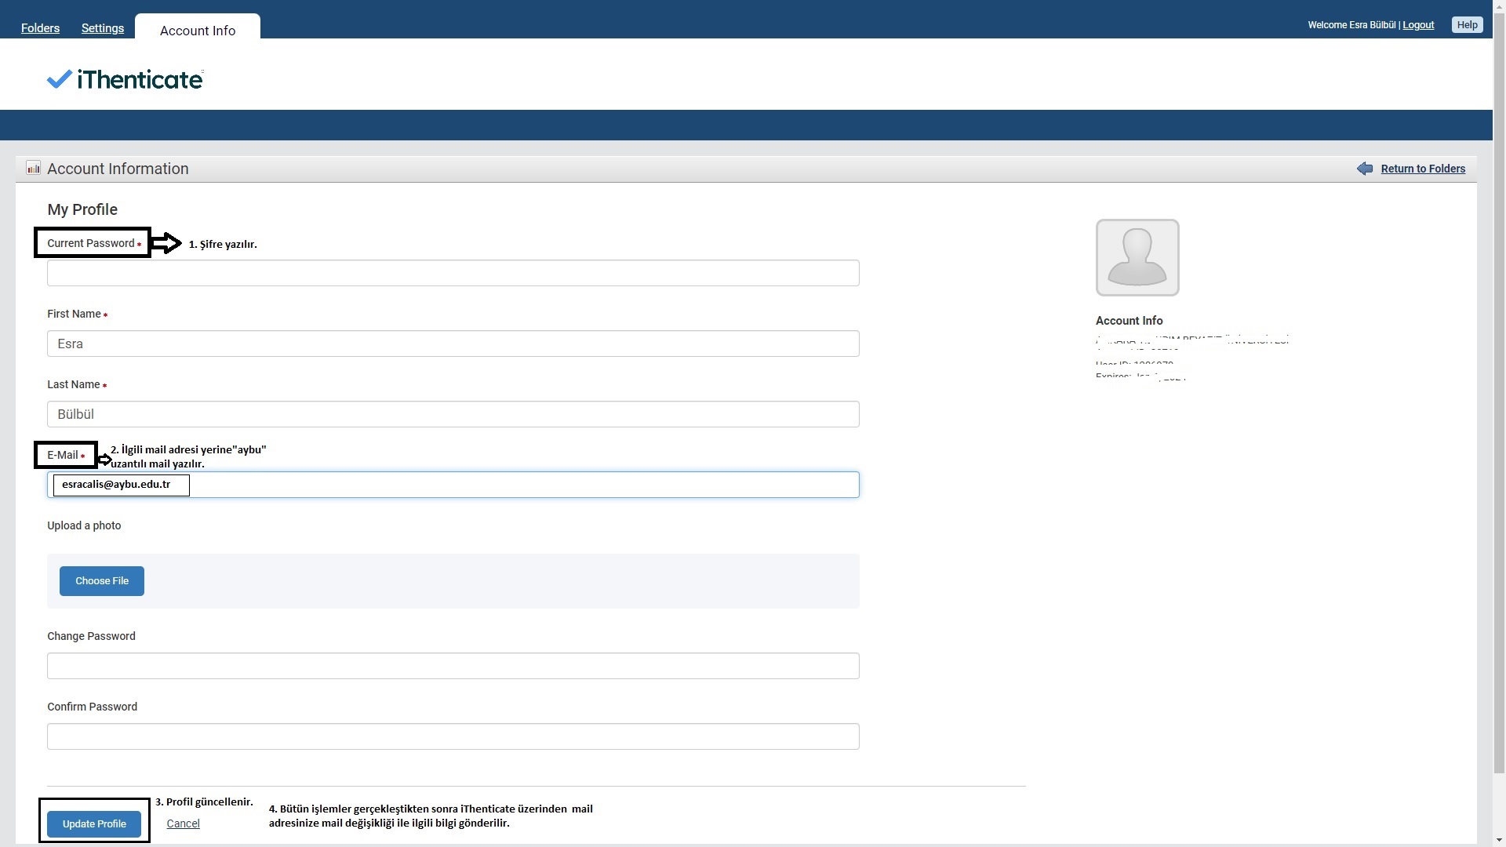1506x847 pixels.
Task: Select the Account Info tab
Action: click(x=198, y=31)
